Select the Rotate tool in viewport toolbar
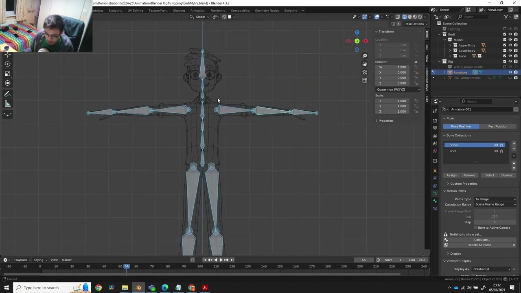The height and width of the screenshot is (293, 521). 7,64
